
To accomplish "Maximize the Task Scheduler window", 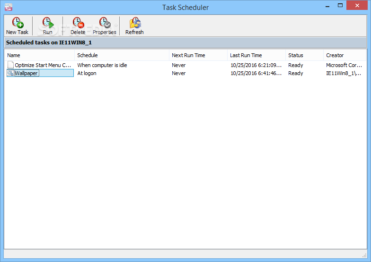I will 340,6.
